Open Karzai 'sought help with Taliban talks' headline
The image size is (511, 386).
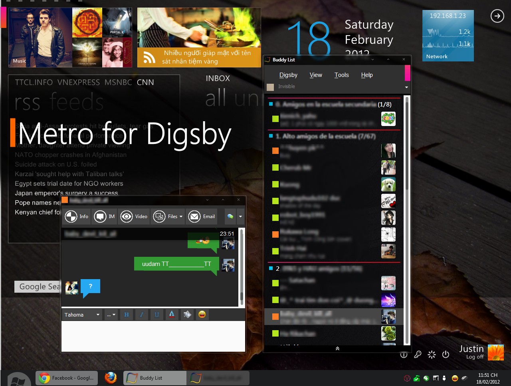tap(69, 174)
